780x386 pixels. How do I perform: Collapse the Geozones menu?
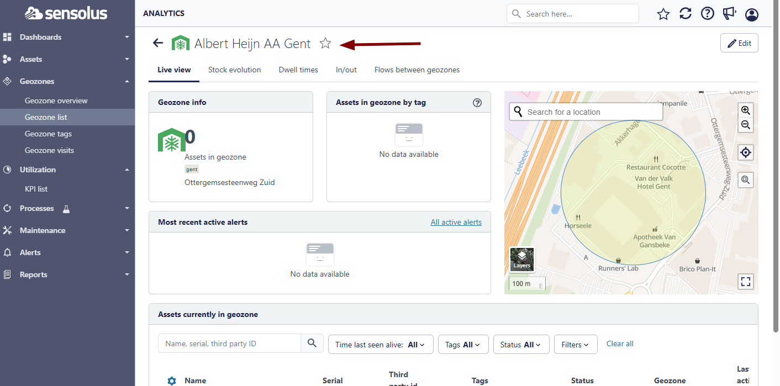tap(127, 81)
